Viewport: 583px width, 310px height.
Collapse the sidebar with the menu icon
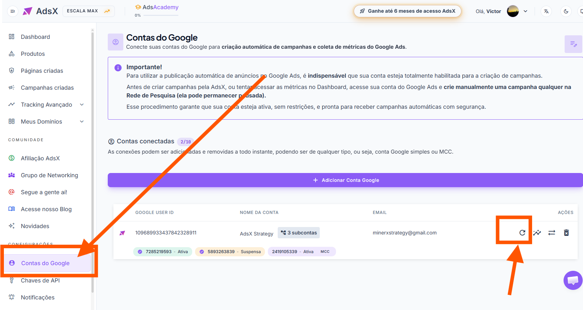coord(13,11)
